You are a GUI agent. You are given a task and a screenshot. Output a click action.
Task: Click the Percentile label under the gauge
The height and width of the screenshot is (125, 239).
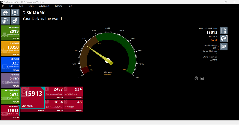click(108, 75)
